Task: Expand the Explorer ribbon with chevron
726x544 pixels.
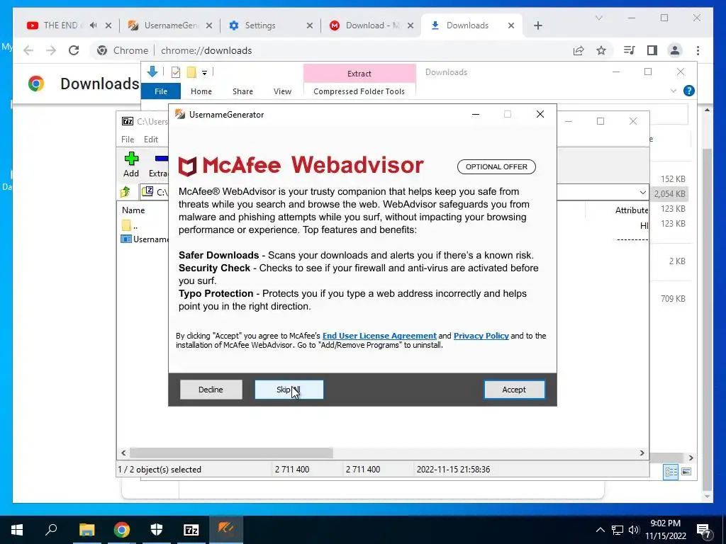Action: (x=674, y=91)
